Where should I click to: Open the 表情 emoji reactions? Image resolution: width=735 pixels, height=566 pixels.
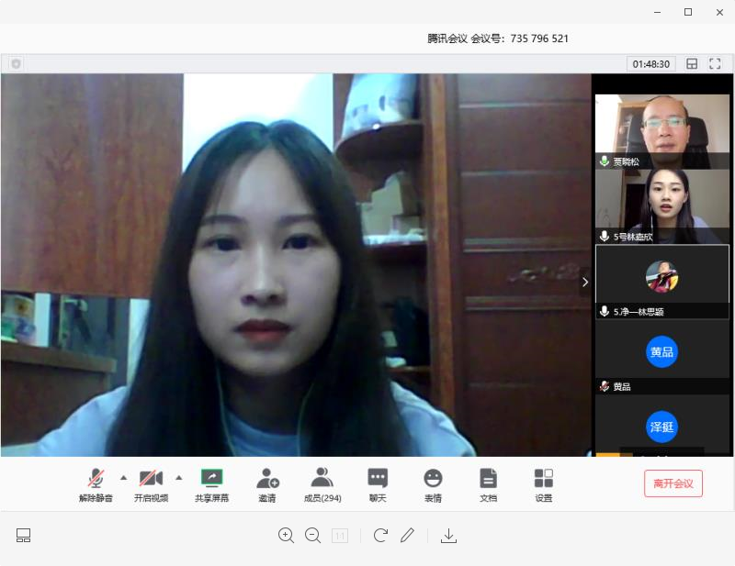pos(433,483)
